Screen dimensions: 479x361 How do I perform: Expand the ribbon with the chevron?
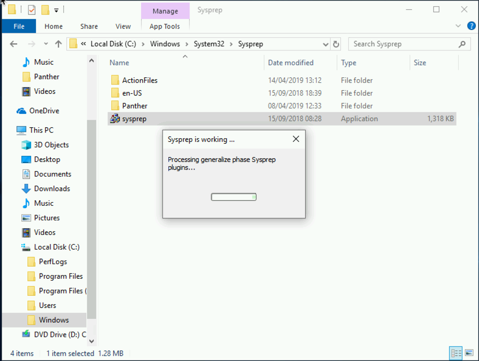coord(458,26)
